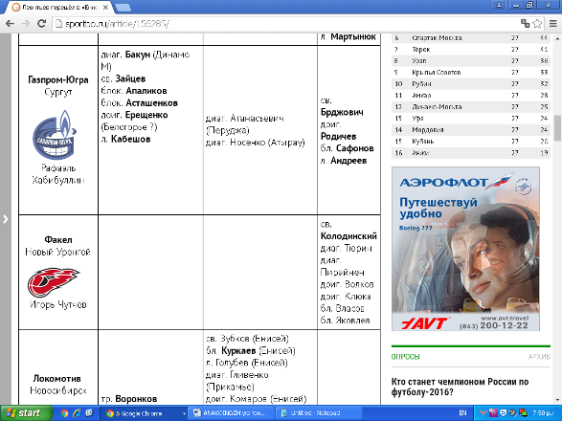
Task: Click the Gazprom-Yugra team logo
Action: 56,135
